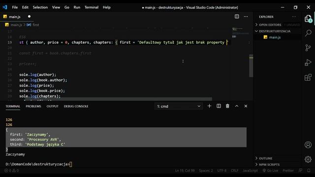Change language mode via JavaScript
The height and width of the screenshot is (177, 315).
[250, 171]
